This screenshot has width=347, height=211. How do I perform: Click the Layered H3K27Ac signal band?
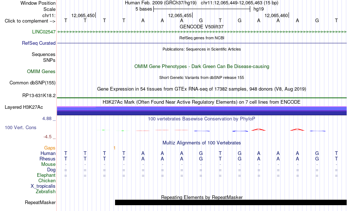coord(202,111)
